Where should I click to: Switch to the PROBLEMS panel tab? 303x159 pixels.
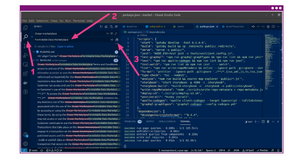tap(130, 121)
